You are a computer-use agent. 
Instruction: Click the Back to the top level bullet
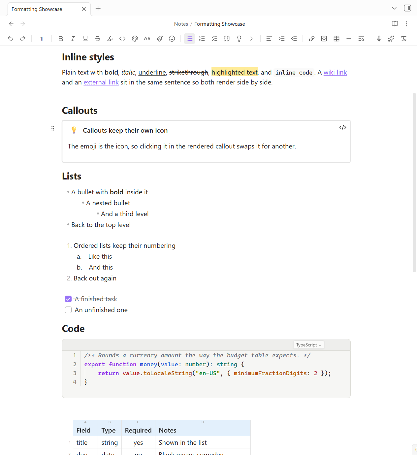click(x=101, y=225)
